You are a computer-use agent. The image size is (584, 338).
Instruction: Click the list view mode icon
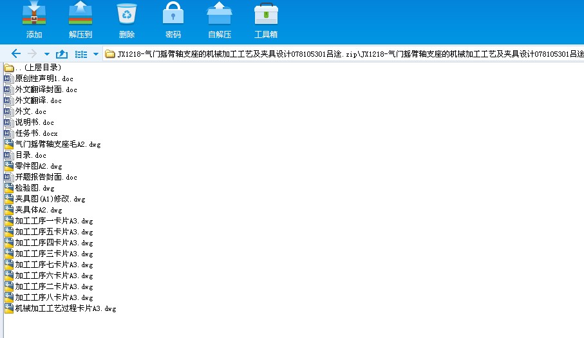[x=81, y=54]
